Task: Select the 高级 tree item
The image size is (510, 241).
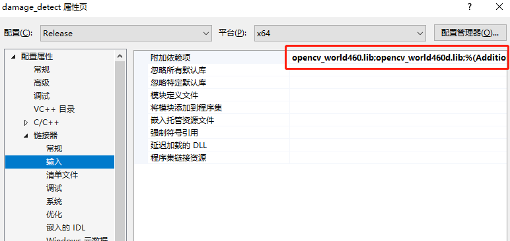Action: pos(42,83)
